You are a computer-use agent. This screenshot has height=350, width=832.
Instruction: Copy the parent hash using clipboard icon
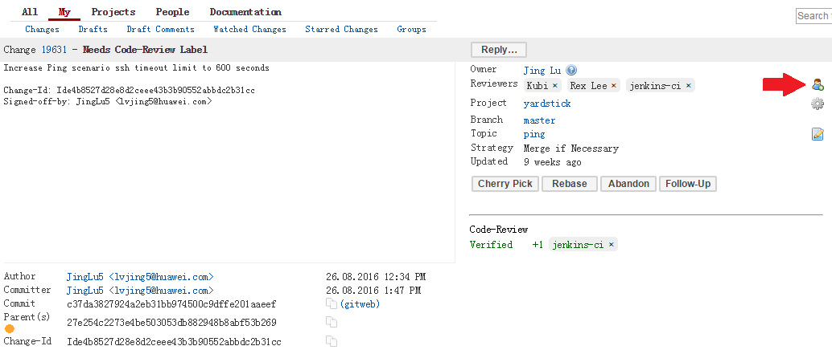(x=331, y=323)
